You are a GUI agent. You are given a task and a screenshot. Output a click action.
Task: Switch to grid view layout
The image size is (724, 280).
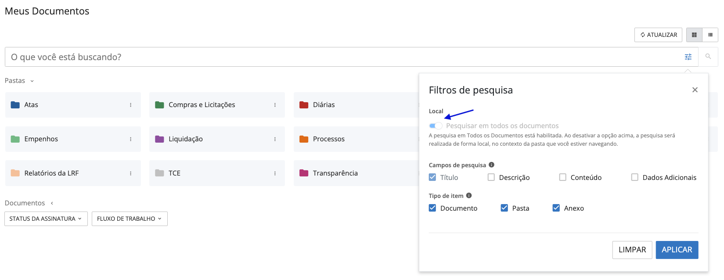point(694,35)
